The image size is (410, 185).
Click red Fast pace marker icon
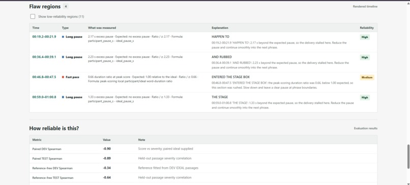tap(63, 77)
